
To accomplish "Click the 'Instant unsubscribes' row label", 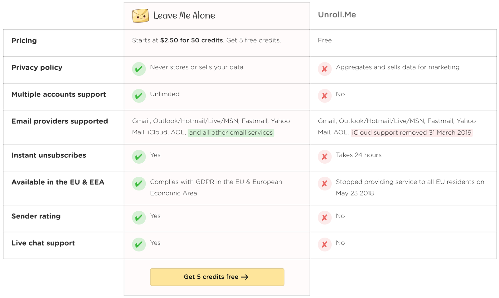I will point(49,155).
